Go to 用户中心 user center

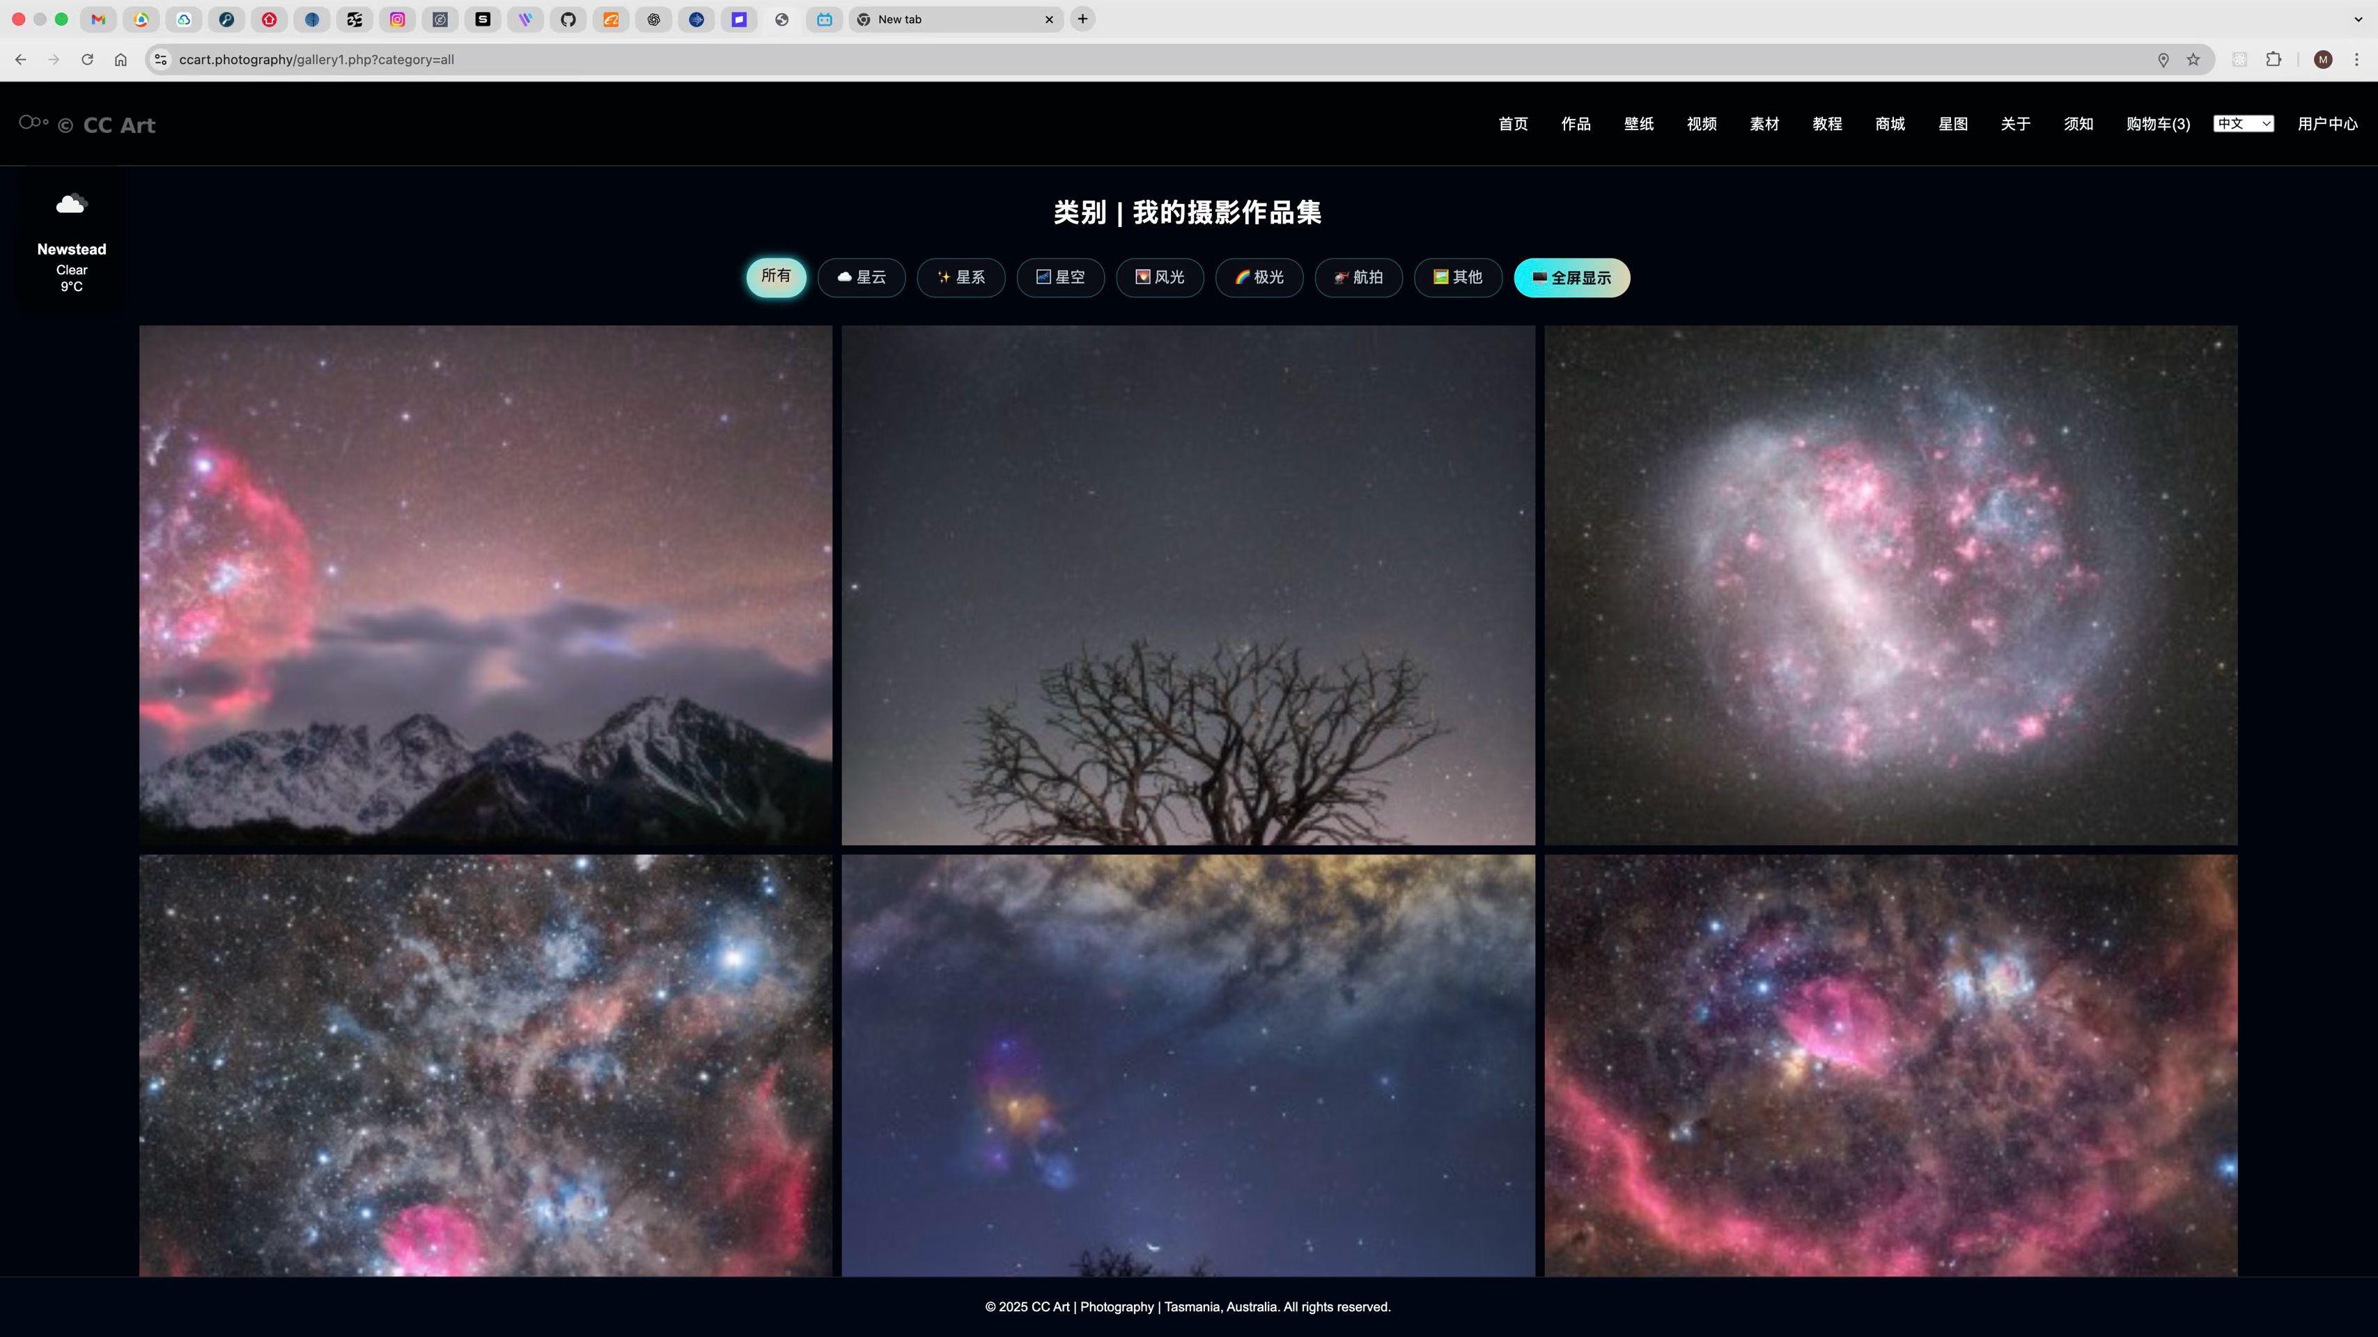2326,124
